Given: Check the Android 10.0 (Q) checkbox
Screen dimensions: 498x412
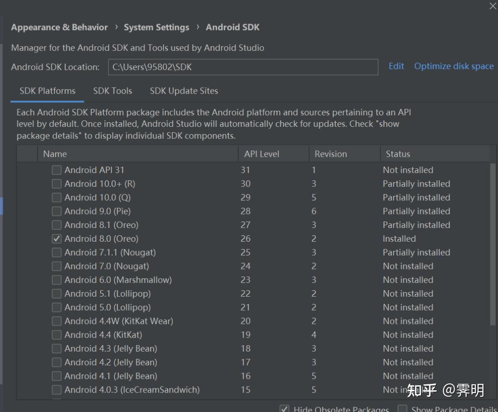Looking at the screenshot, I should [x=57, y=197].
